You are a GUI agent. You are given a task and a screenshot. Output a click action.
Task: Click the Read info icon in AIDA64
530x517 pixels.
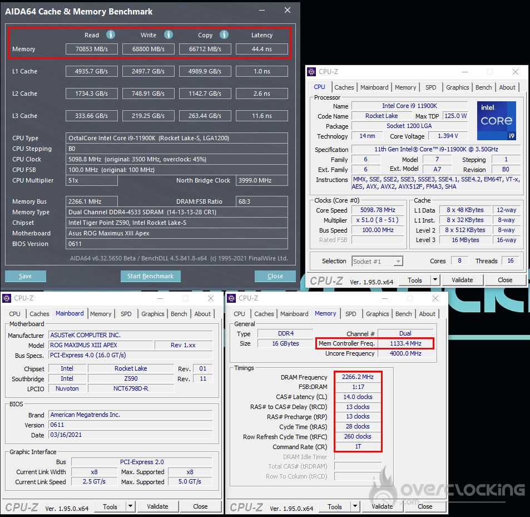(x=111, y=35)
